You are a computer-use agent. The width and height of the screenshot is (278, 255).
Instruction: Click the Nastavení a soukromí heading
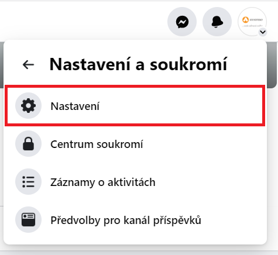(x=139, y=64)
